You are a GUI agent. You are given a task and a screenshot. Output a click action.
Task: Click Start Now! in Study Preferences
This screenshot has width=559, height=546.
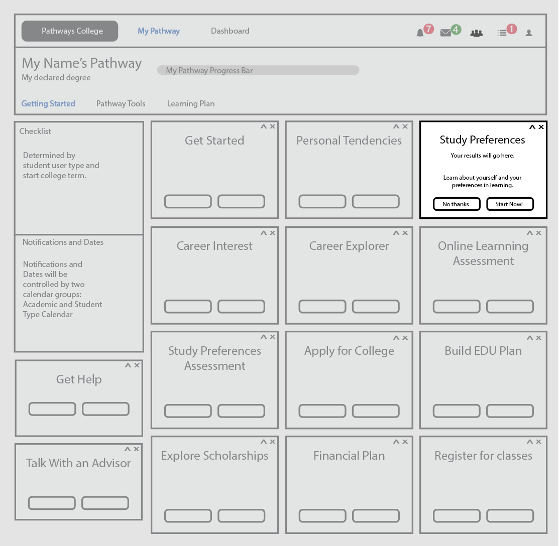pyautogui.click(x=510, y=204)
